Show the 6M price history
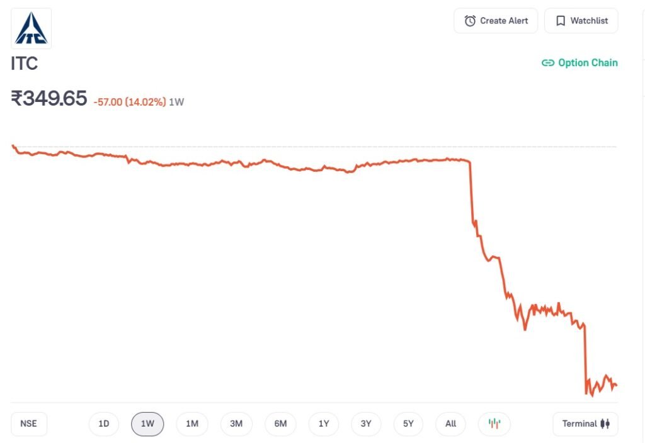The image size is (645, 443). point(280,423)
